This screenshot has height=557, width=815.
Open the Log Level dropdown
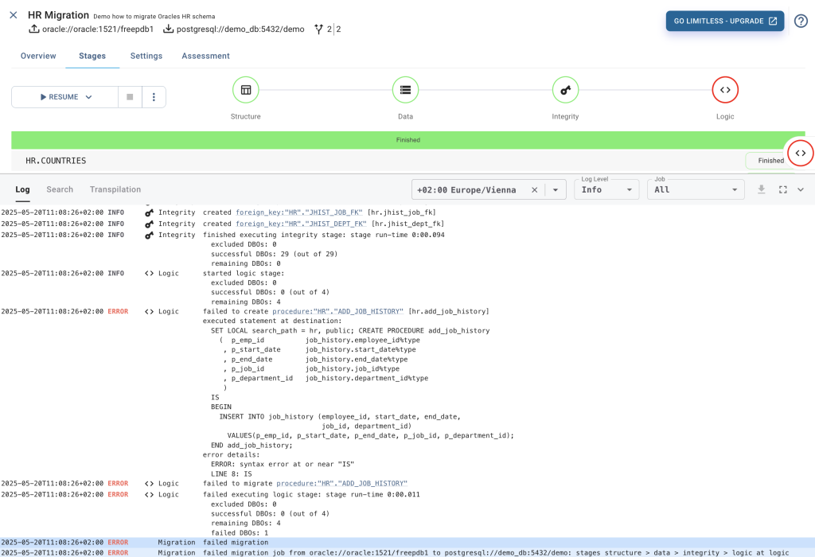(606, 189)
